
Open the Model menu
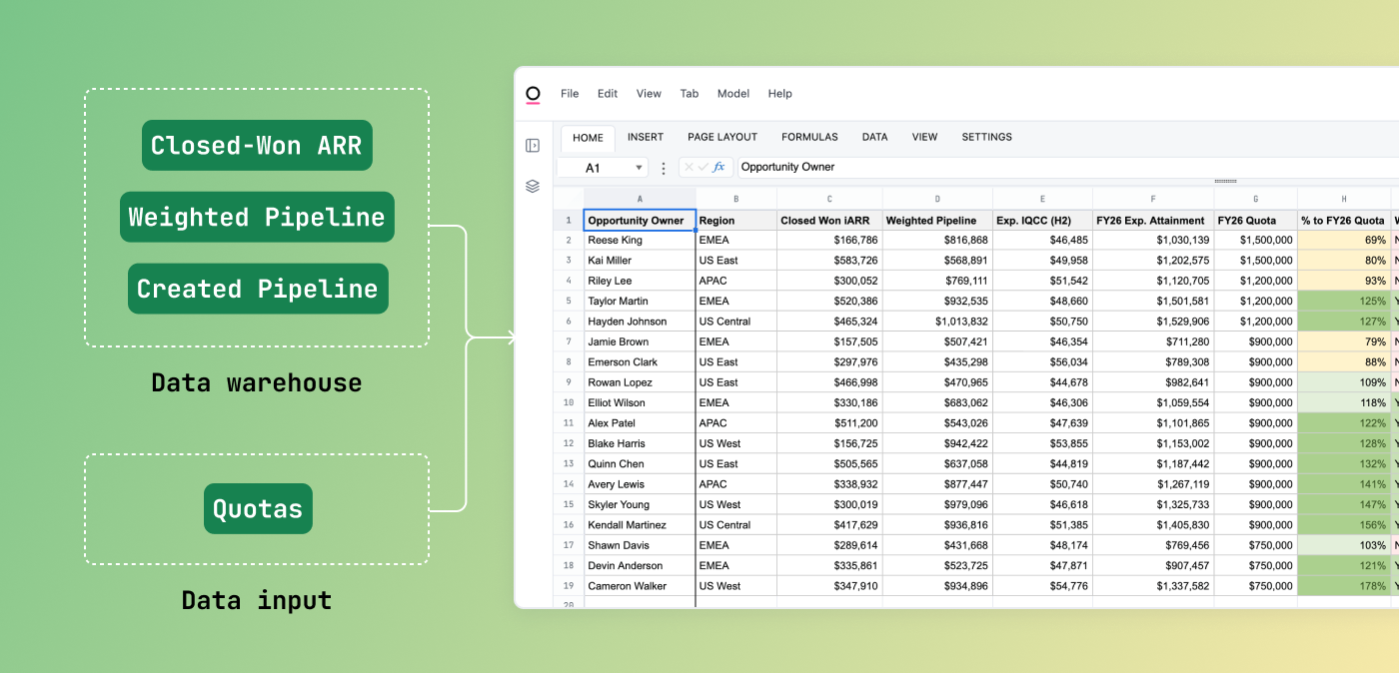tap(732, 94)
